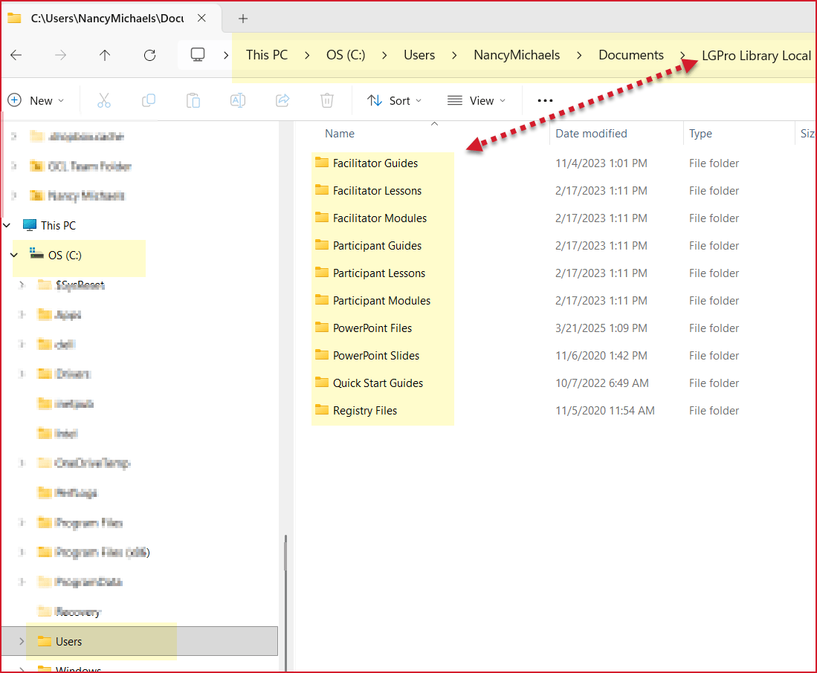
Task: Select the Quick Start Guides folder icon
Action: (322, 383)
